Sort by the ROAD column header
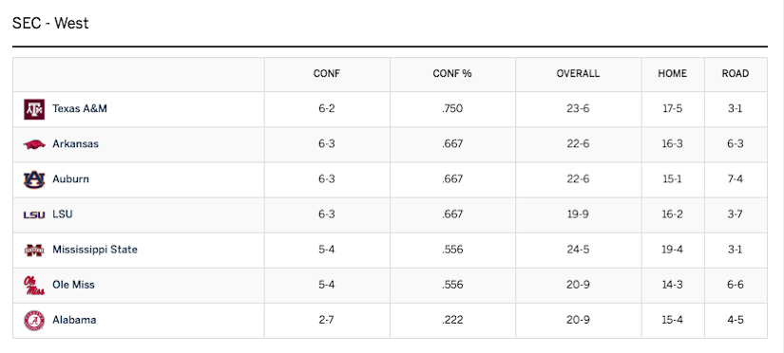This screenshot has height=353, width=784. click(736, 74)
